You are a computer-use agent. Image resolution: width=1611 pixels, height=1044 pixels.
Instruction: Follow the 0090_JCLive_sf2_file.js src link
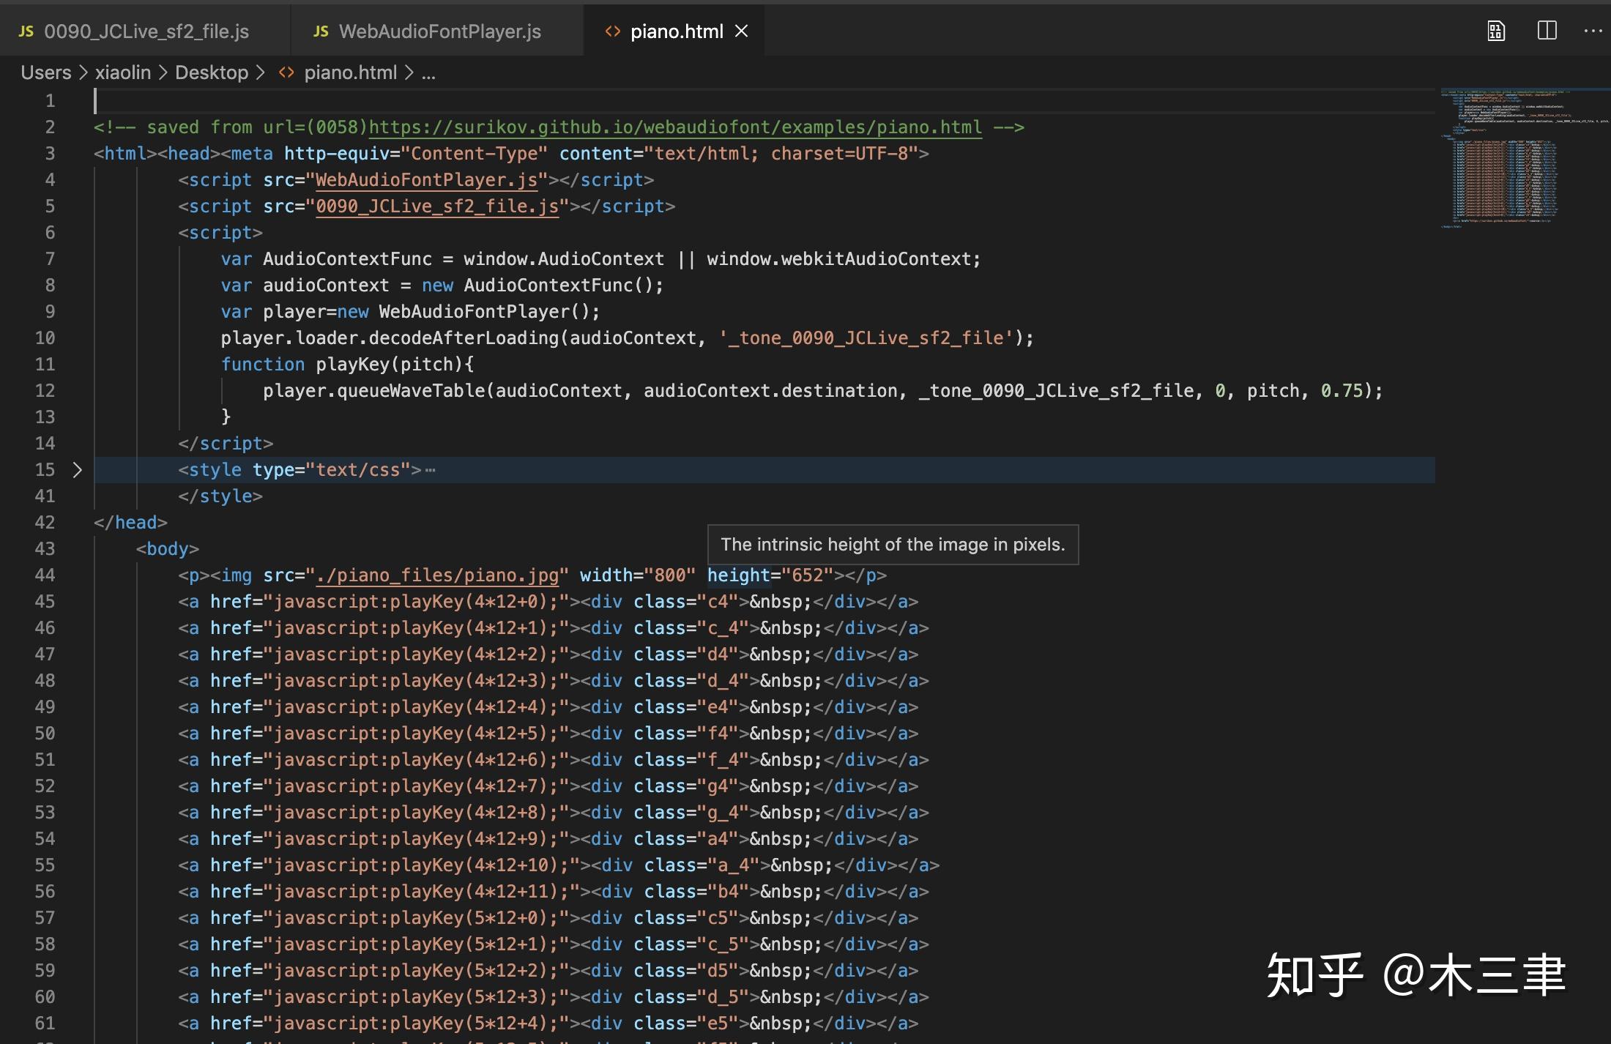coord(438,206)
